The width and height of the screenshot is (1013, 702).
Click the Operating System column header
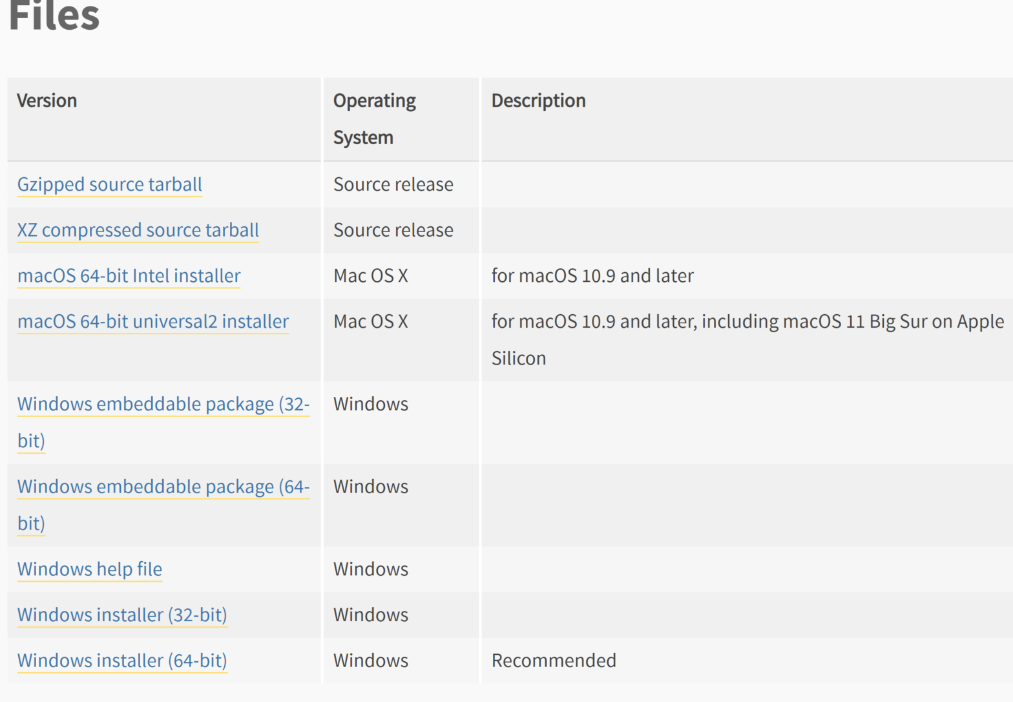(x=374, y=119)
